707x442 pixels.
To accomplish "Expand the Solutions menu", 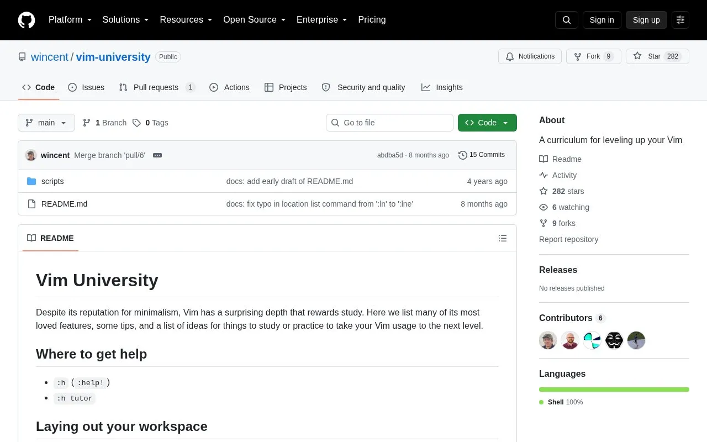I will tap(126, 20).
